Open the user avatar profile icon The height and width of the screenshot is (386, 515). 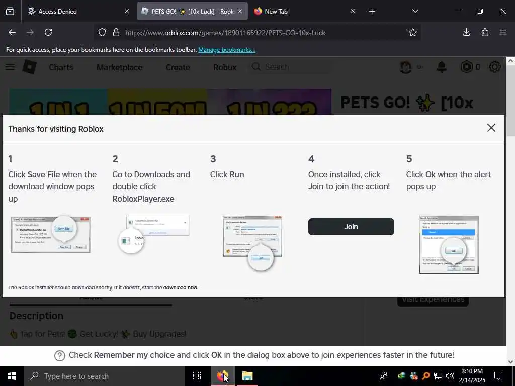click(406, 67)
